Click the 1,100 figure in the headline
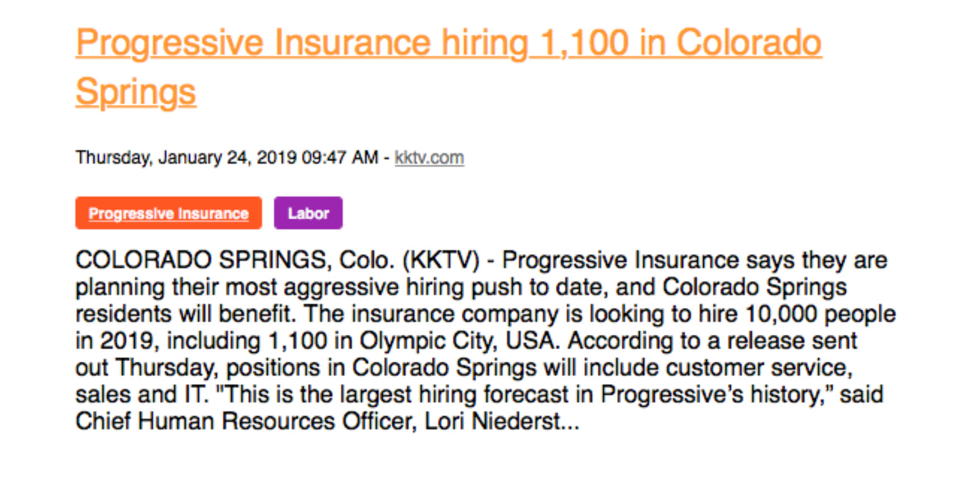Viewport: 977px width, 480px height. (584, 43)
